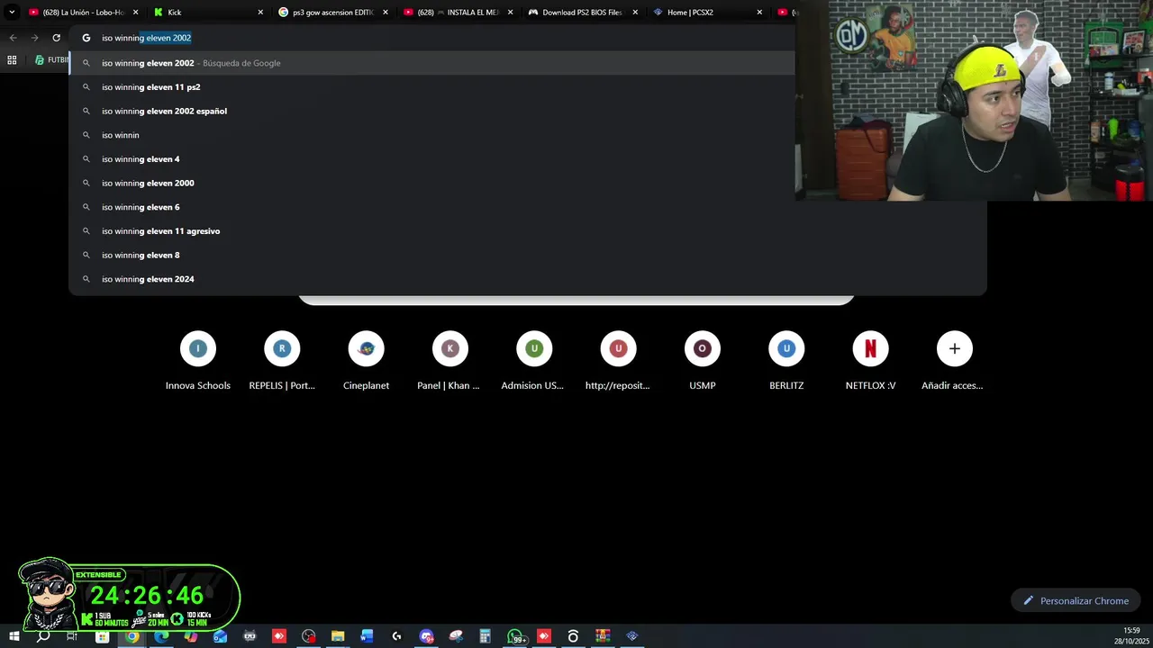Go back with the browser back arrow

(x=13, y=38)
